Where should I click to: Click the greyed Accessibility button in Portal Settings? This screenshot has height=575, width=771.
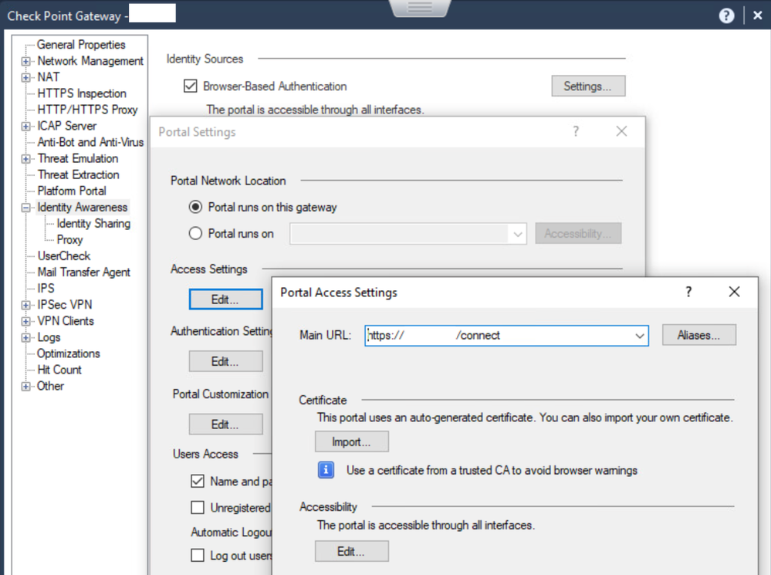tap(578, 234)
